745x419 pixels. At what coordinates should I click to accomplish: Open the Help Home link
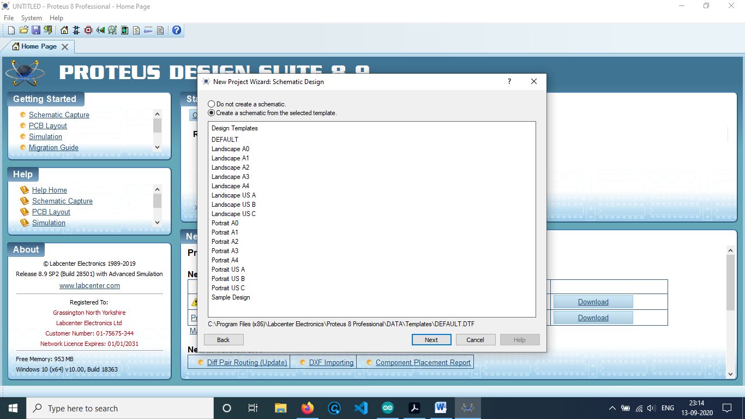[50, 190]
